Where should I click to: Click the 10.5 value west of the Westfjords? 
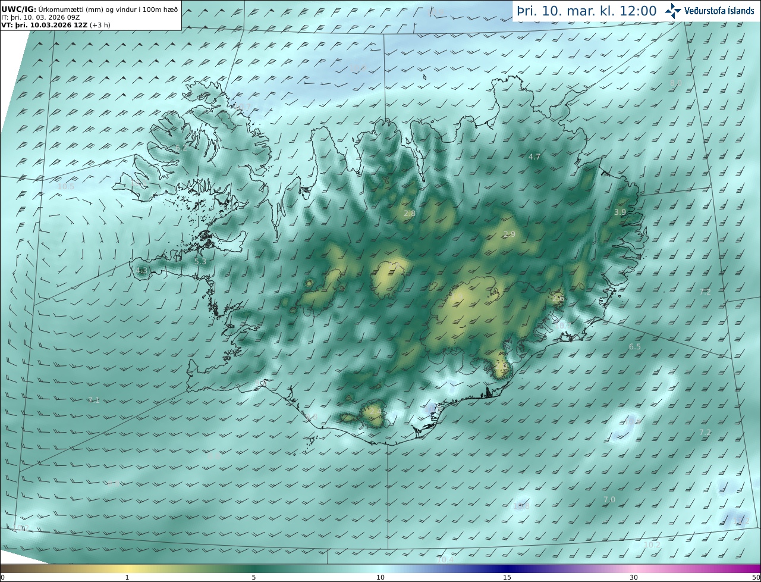(x=66, y=186)
